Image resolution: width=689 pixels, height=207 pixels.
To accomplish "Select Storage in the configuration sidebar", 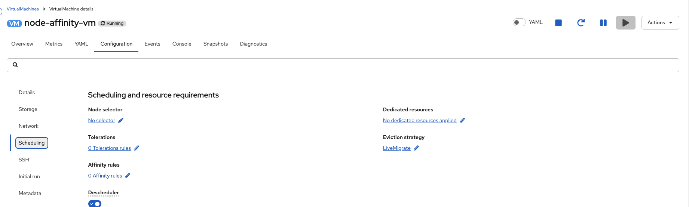I will (x=28, y=109).
